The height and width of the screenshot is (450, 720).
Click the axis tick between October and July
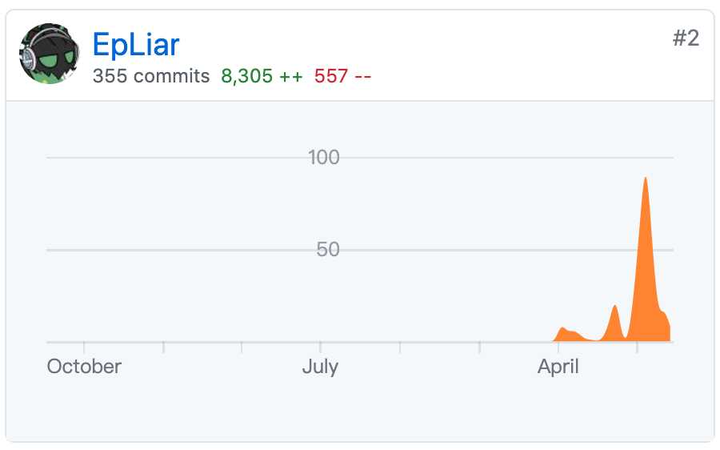pyautogui.click(x=163, y=347)
